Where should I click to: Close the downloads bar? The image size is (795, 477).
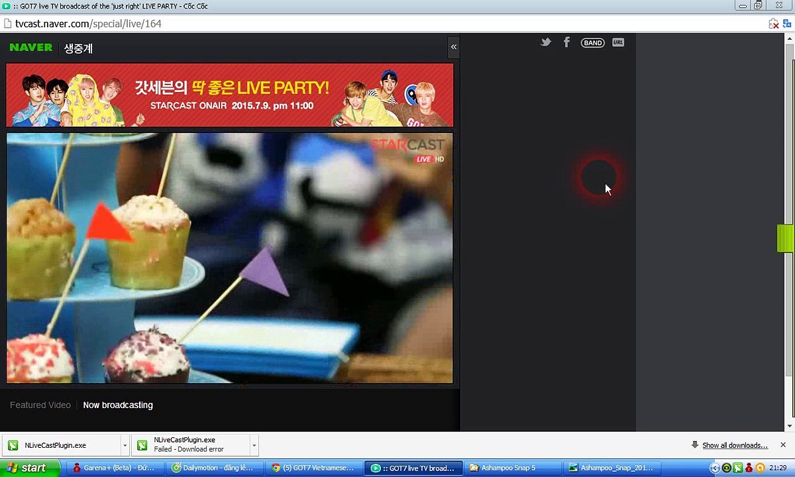pyautogui.click(x=783, y=445)
